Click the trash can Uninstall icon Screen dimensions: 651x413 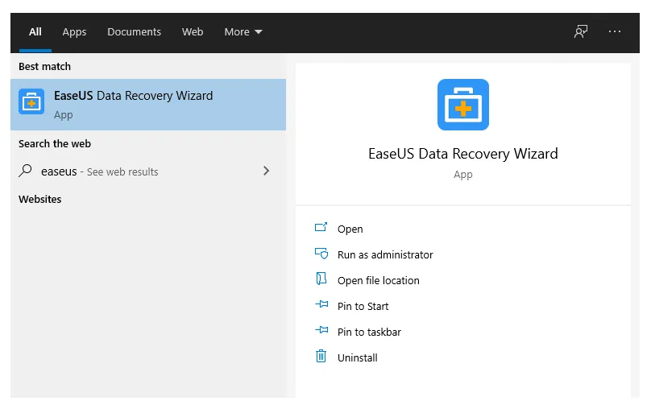pyautogui.click(x=321, y=356)
